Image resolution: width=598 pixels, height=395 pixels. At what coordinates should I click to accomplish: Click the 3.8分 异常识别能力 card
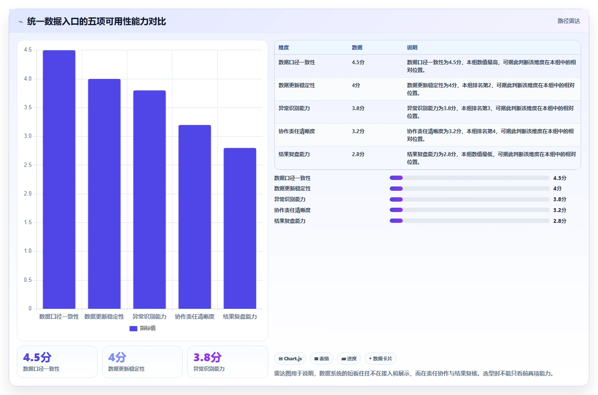tap(227, 362)
